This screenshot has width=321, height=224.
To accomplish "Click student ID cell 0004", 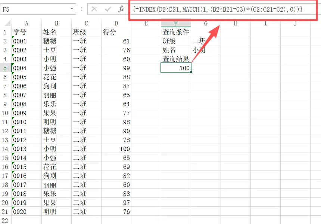I will [27, 68].
